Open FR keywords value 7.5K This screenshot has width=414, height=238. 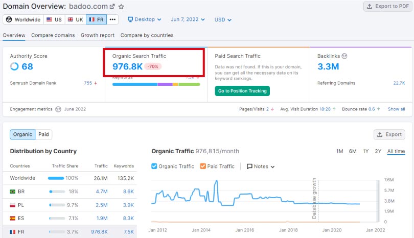(x=129, y=232)
